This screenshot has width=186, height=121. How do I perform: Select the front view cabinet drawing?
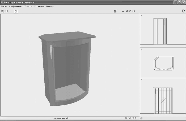163,100
